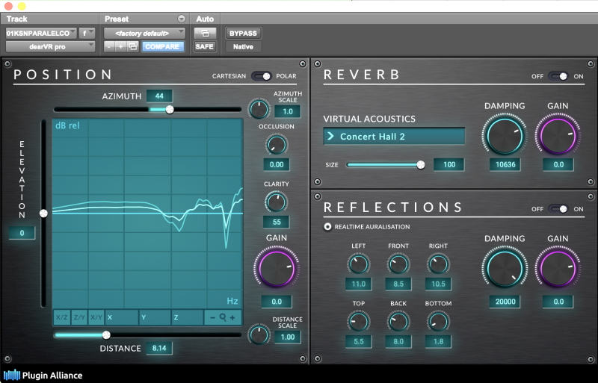Switch to the X/Z view tab
This screenshot has height=383, width=598.
pyautogui.click(x=61, y=317)
